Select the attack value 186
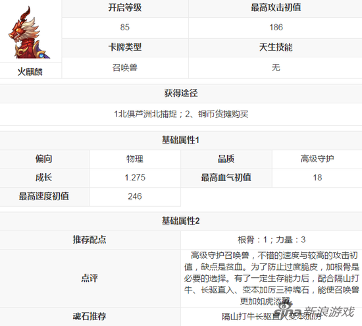The width and height of the screenshot is (362, 326). [276, 27]
